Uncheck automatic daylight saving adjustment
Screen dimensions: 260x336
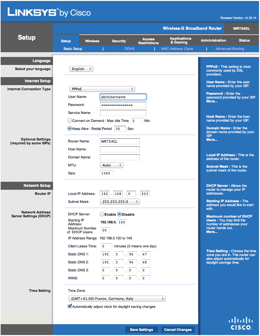pyautogui.click(x=70, y=306)
